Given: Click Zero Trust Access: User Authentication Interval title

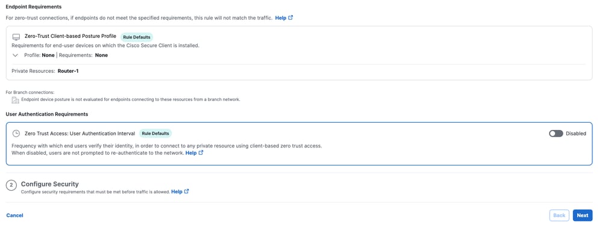Looking at the screenshot, I should pos(80,134).
